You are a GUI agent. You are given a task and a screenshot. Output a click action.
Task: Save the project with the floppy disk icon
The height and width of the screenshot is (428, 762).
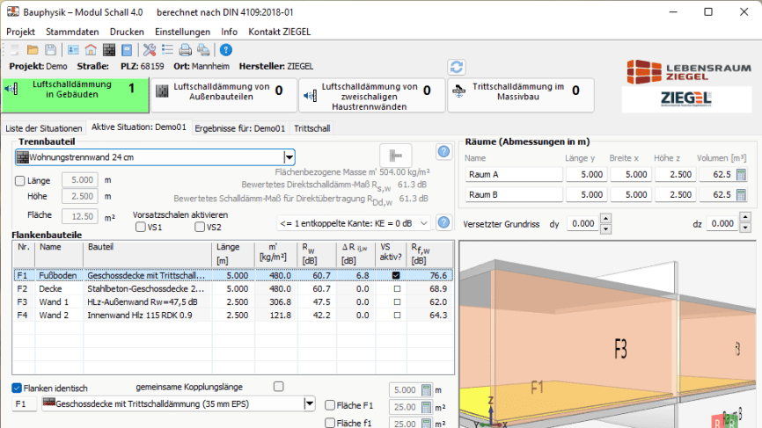pyautogui.click(x=50, y=50)
